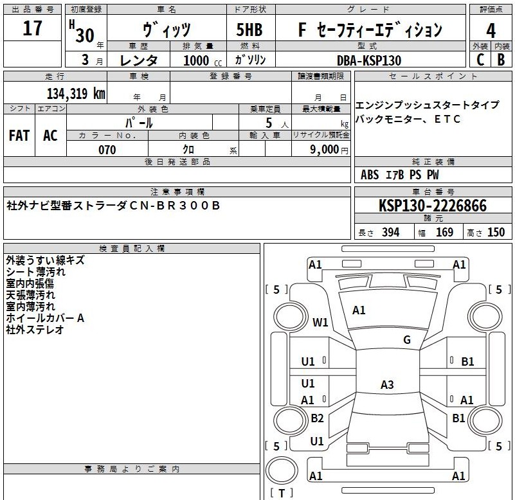
Task: Click the car name ヴィッツ
Action: 166,30
